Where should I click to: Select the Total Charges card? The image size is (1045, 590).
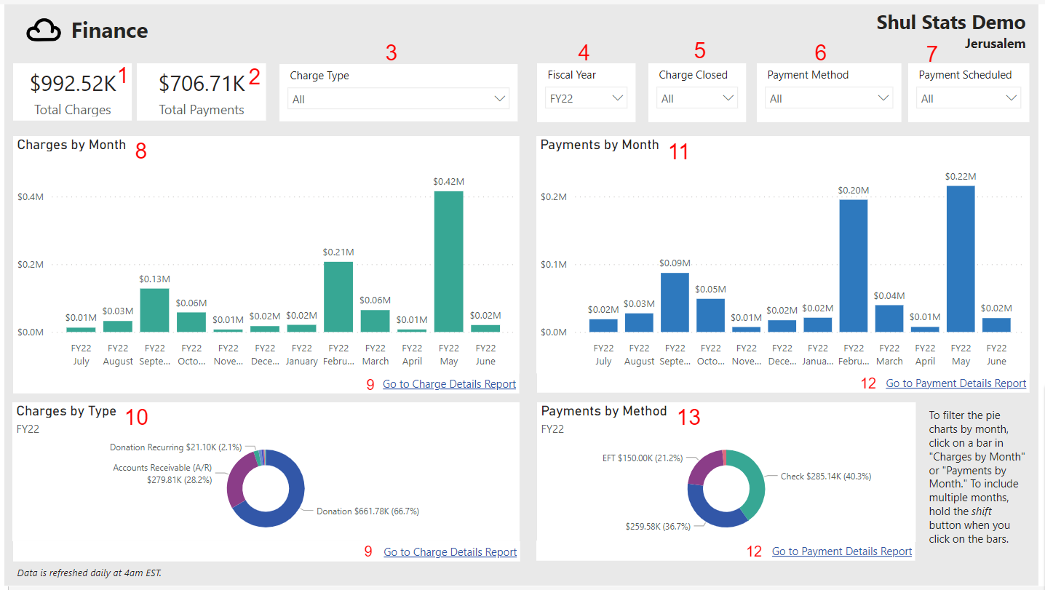tap(71, 92)
